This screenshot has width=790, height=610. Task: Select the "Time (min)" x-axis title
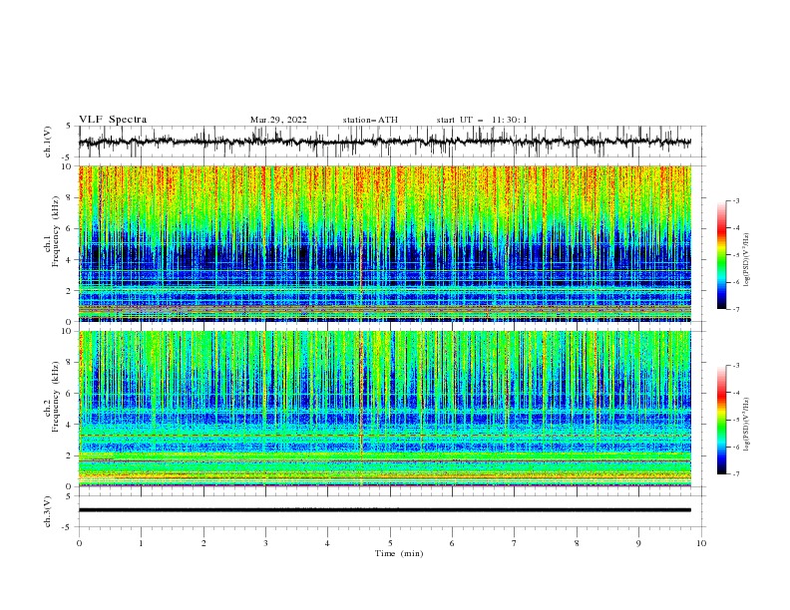pyautogui.click(x=399, y=553)
